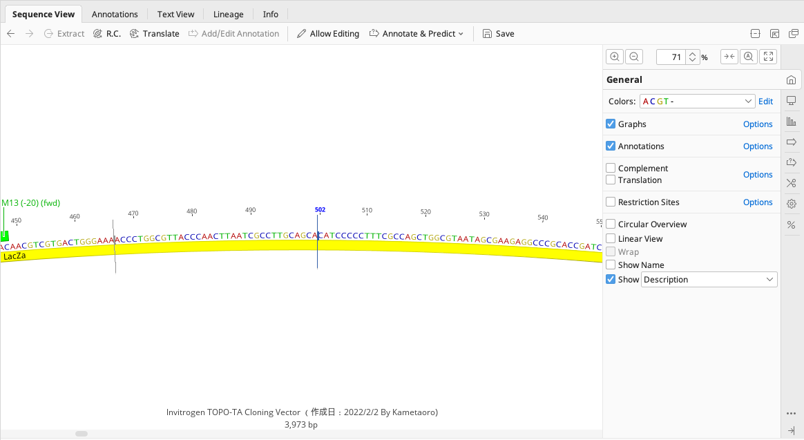Image resolution: width=804 pixels, height=440 pixels.
Task: Open the percent GC panel icon
Action: coord(791,224)
